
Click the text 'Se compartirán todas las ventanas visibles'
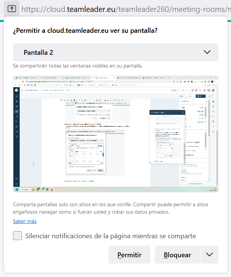(61, 66)
